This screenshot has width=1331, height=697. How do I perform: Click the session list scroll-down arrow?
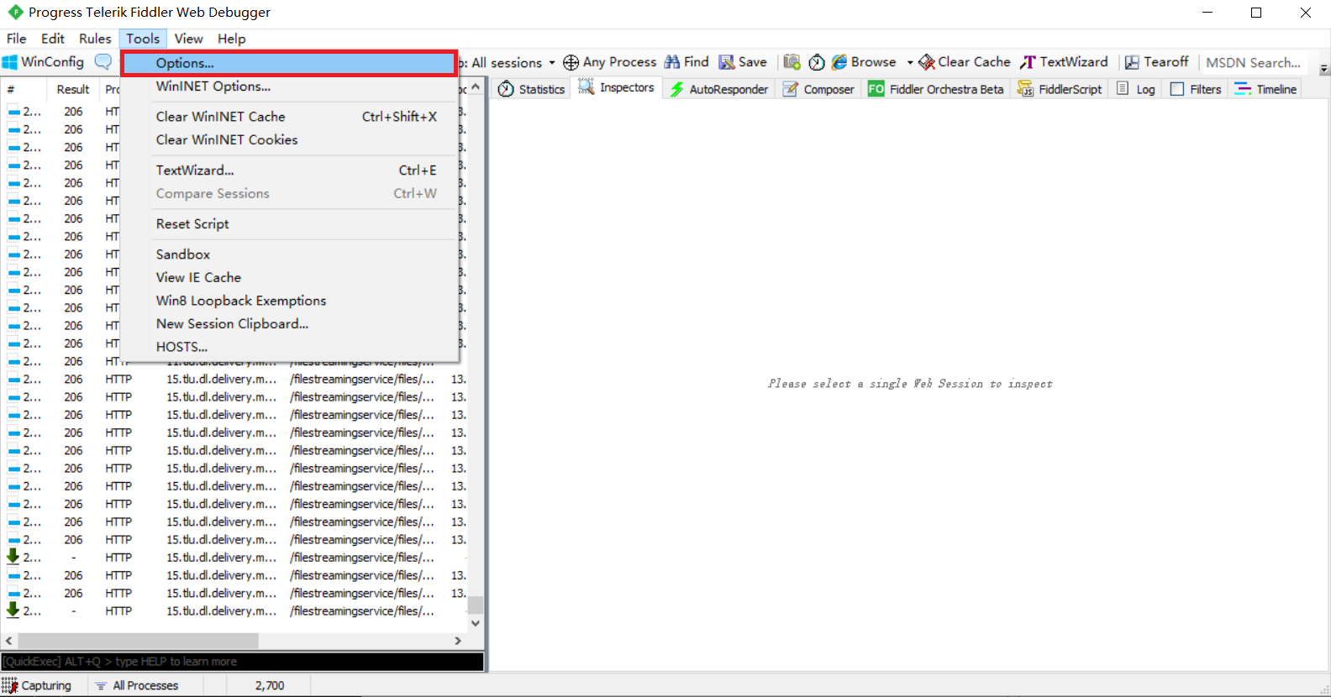(x=476, y=623)
